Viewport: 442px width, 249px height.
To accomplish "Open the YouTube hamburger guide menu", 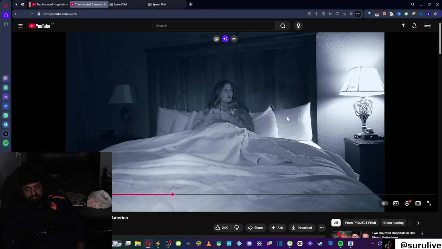I will (x=20, y=26).
